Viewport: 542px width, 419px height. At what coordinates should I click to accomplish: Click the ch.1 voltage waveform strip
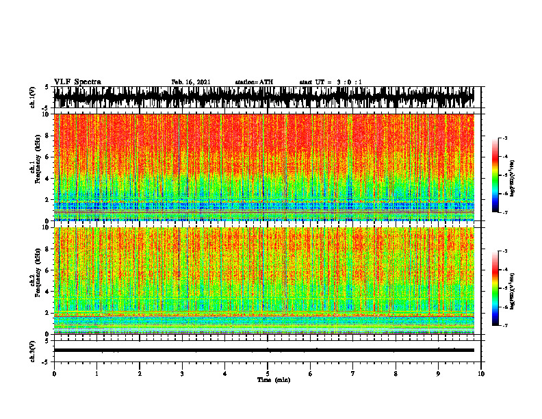coord(264,97)
